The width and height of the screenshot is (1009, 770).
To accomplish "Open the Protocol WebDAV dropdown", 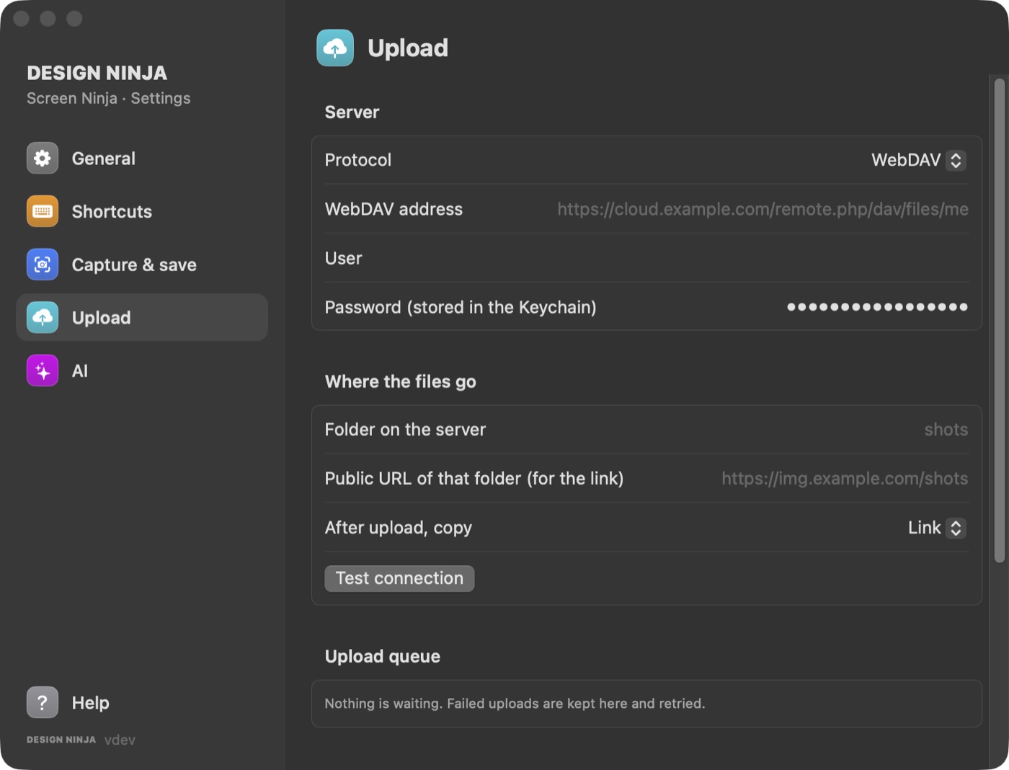I will (x=918, y=160).
